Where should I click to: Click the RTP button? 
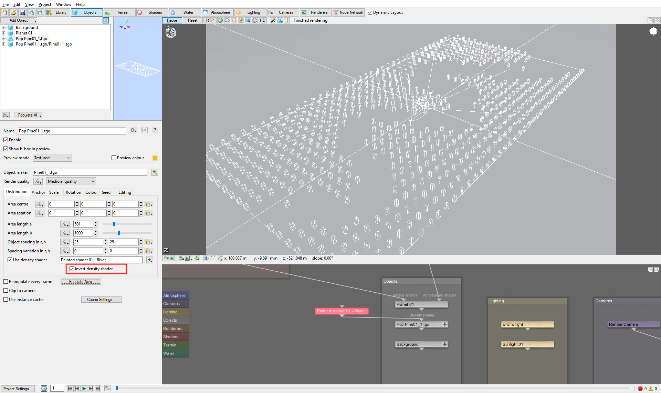[210, 20]
